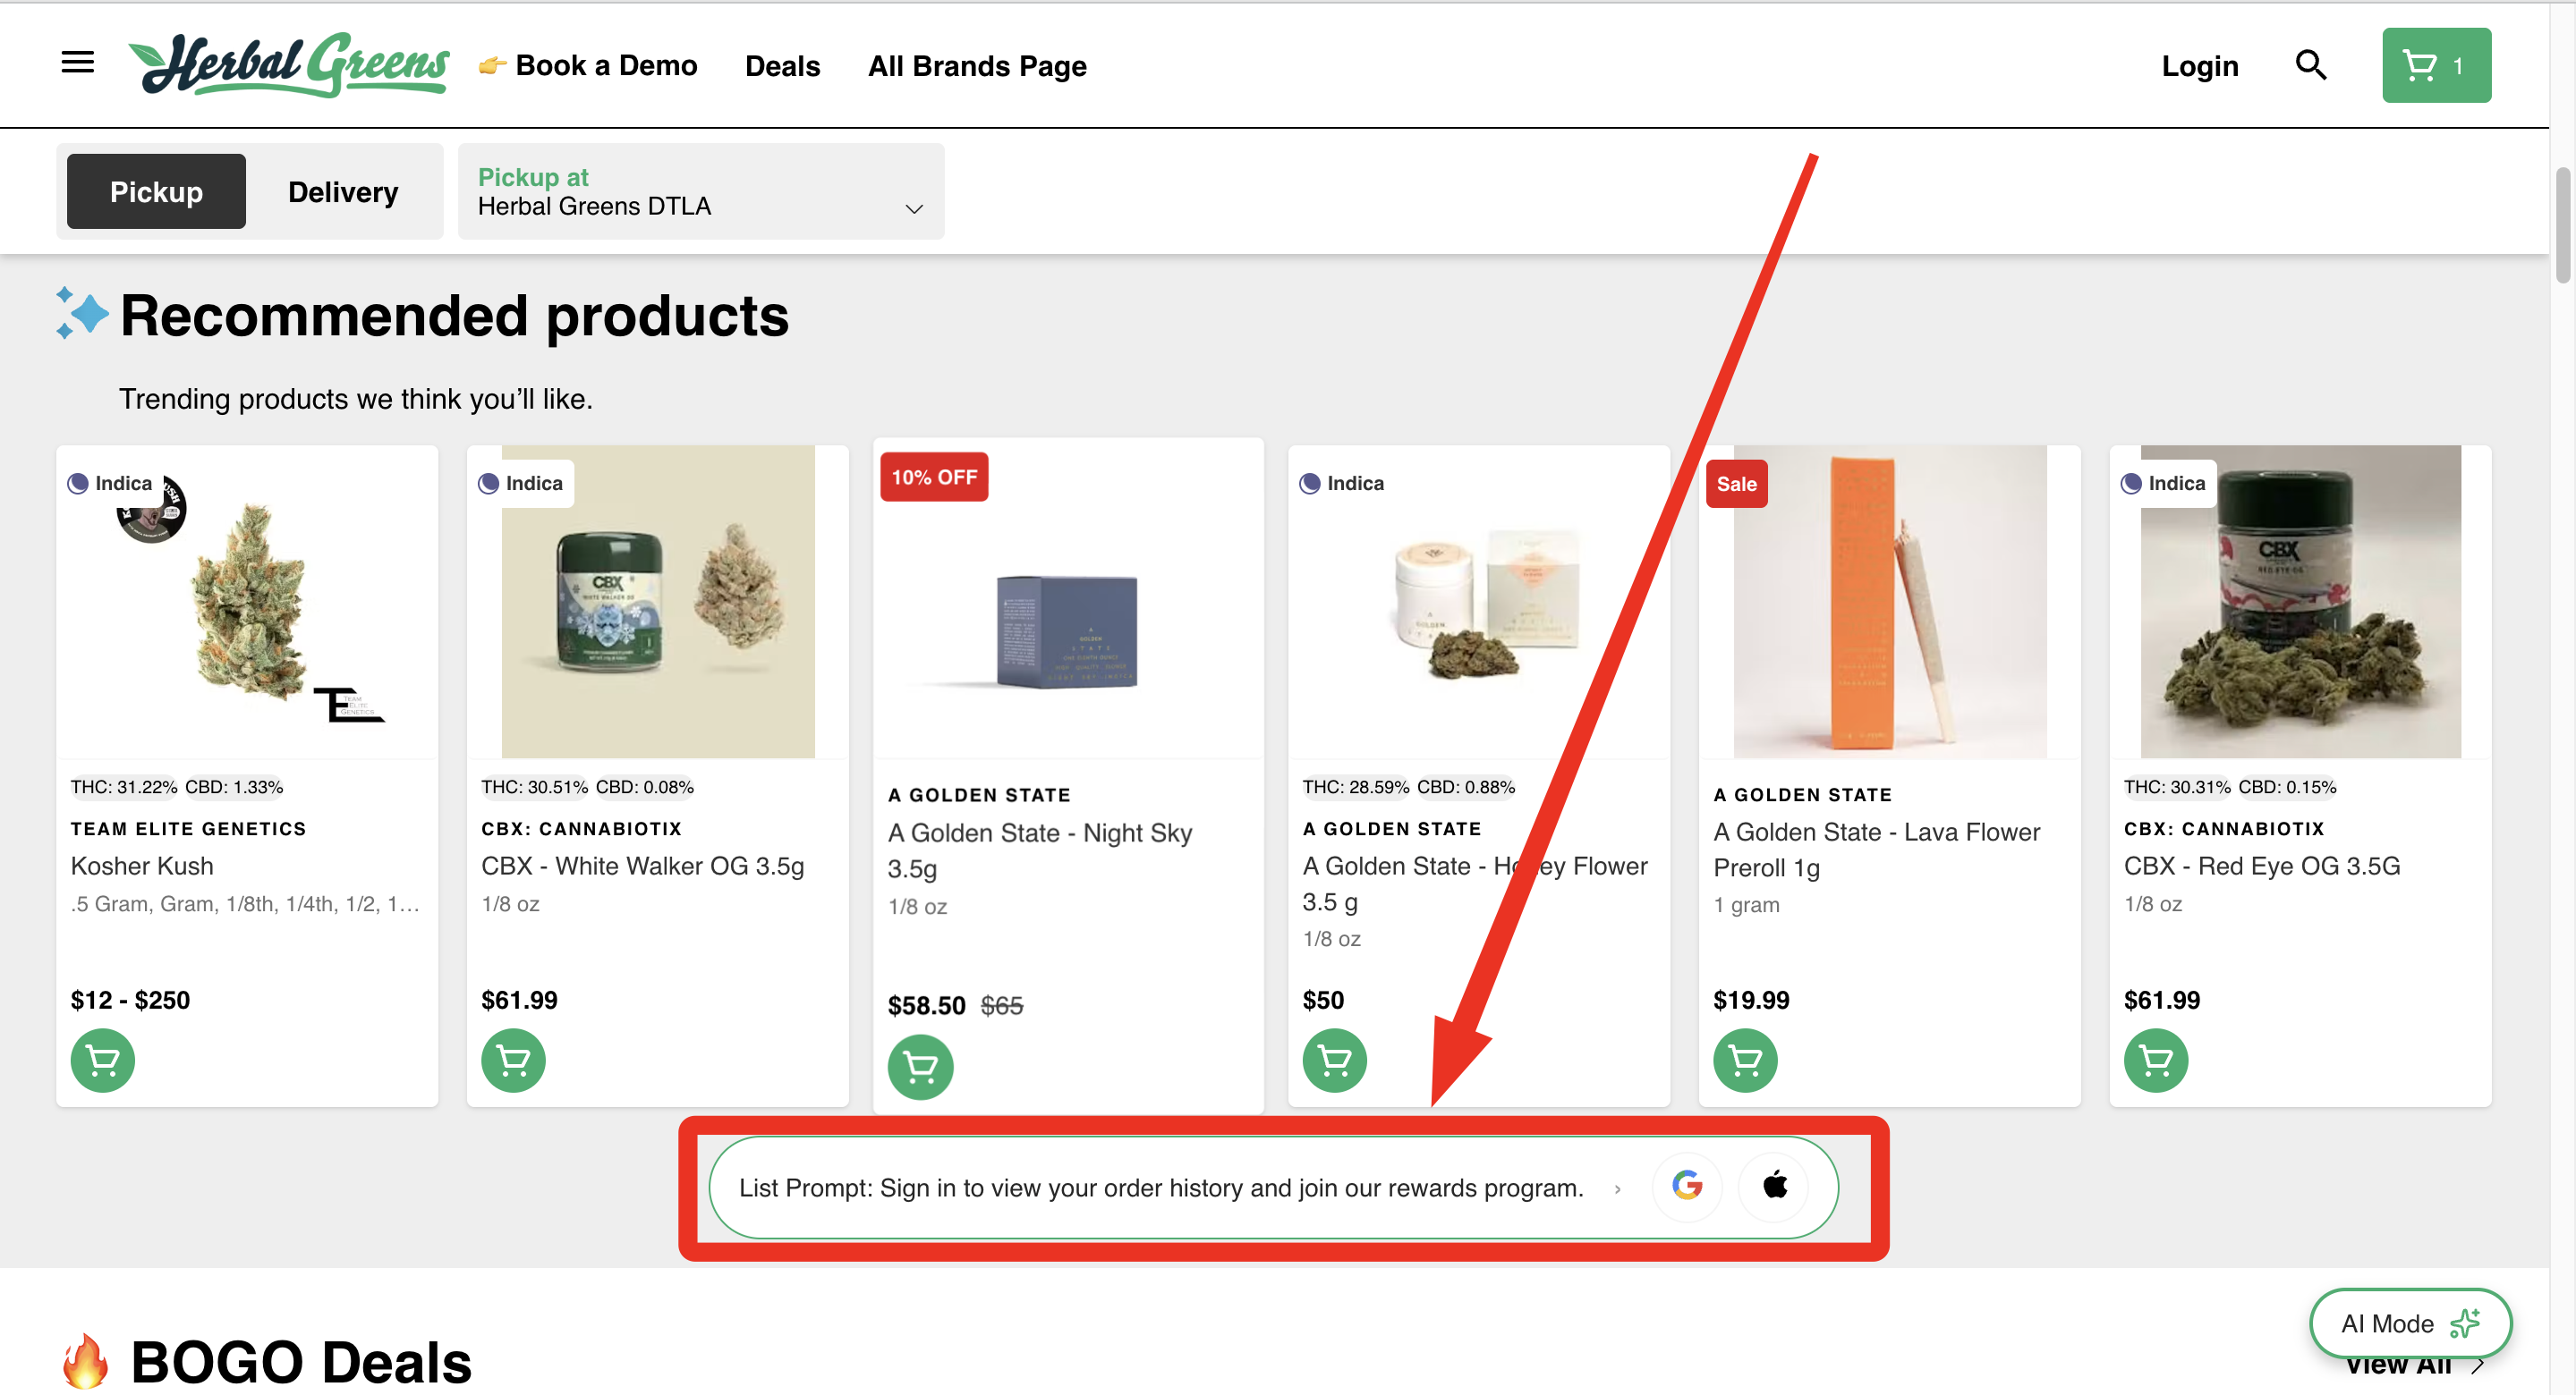The width and height of the screenshot is (2576, 1395).
Task: Open the Kosher Kush product title
Action: (x=142, y=866)
